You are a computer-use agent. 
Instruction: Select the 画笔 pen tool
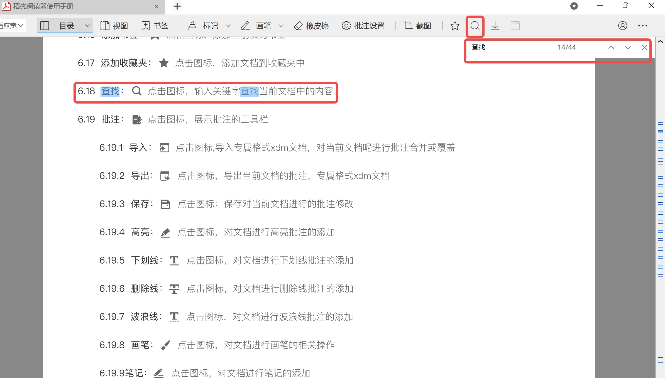click(x=256, y=26)
